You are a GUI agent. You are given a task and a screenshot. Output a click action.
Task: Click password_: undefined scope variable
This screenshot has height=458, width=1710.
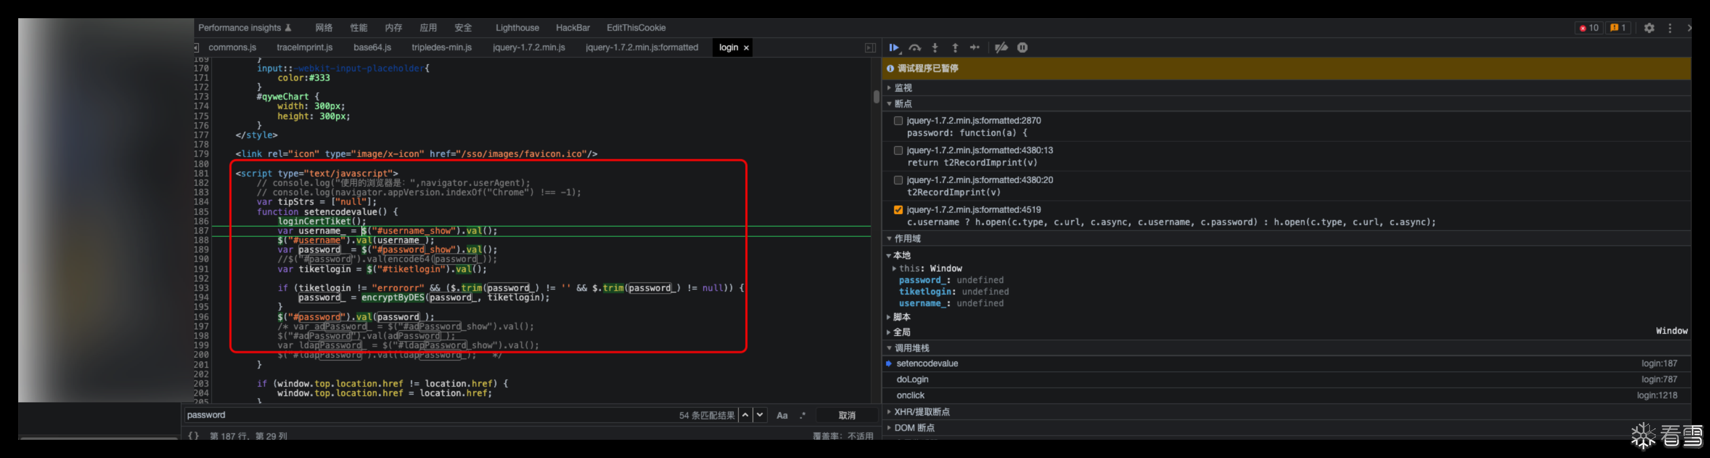(x=951, y=280)
